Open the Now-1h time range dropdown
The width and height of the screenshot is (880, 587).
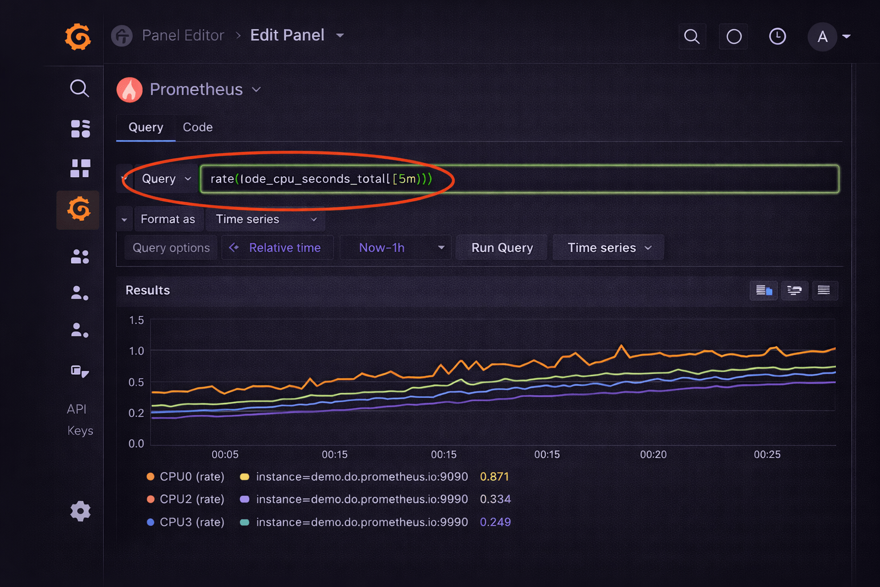coord(395,248)
